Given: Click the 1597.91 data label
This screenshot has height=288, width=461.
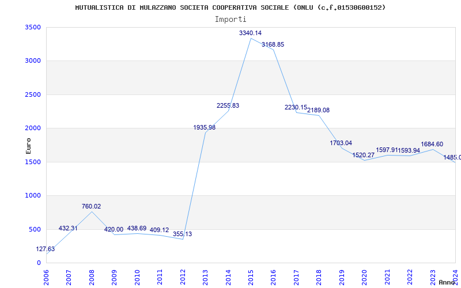Looking at the screenshot, I should coord(387,150).
